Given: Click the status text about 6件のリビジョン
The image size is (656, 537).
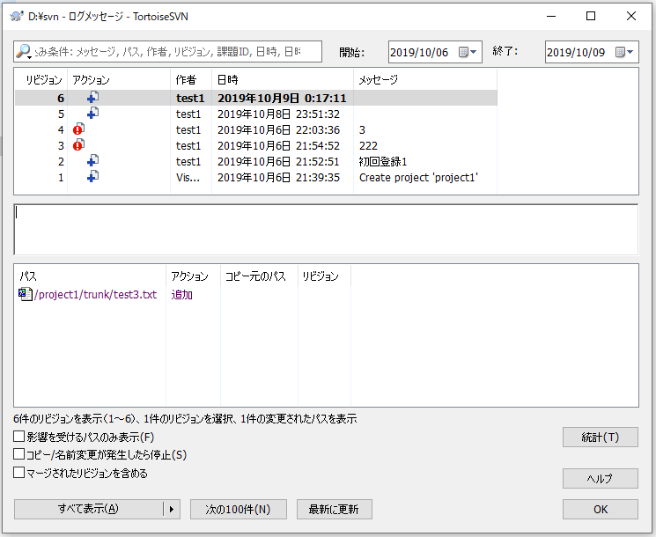Looking at the screenshot, I should click(x=185, y=419).
